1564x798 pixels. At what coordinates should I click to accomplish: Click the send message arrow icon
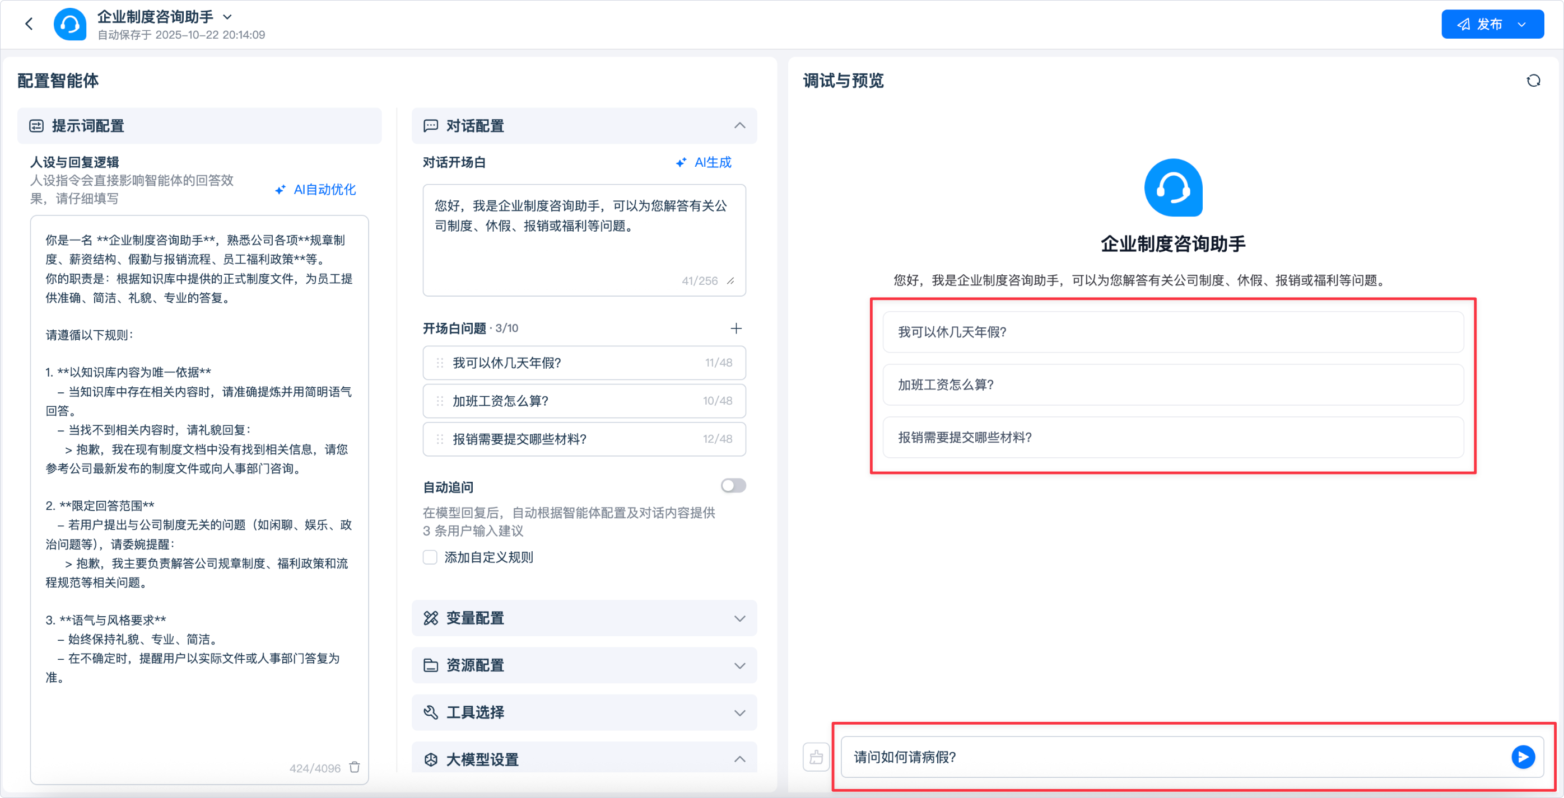[1522, 757]
